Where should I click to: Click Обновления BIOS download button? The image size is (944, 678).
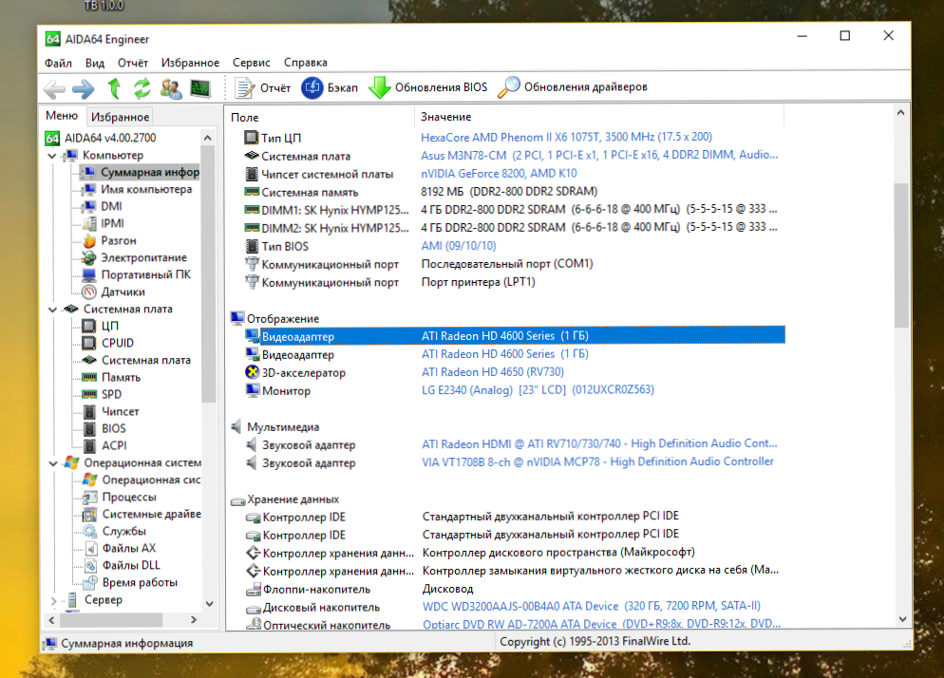coord(428,87)
